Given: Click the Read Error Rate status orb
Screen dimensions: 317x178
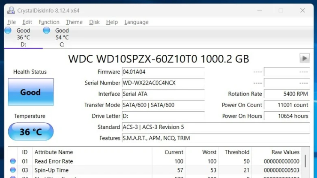Looking at the screenshot, I should click(x=13, y=161).
